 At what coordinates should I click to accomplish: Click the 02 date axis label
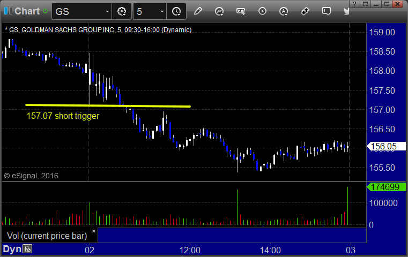click(x=90, y=250)
